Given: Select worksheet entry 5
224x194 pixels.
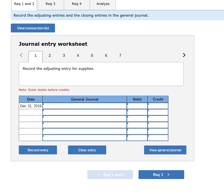Looking at the screenshot, I should coord(92,55).
